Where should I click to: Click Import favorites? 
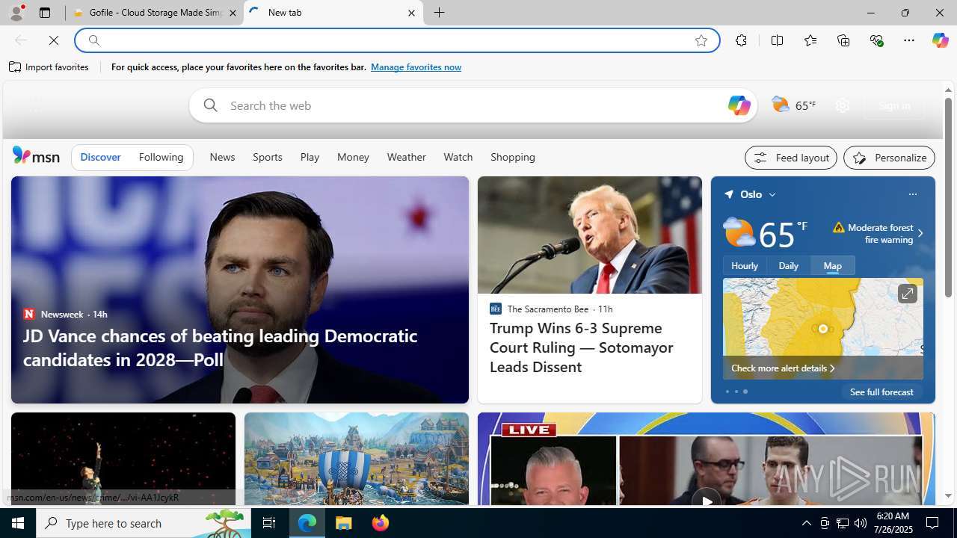coord(49,67)
